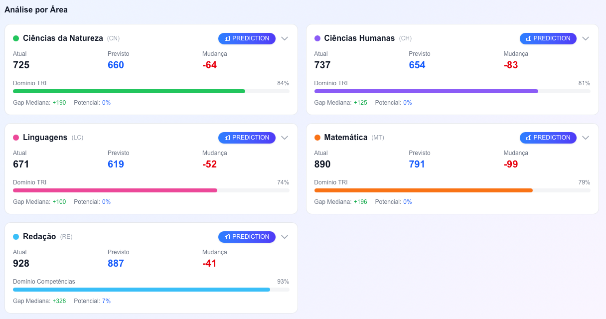Click the PREDICTION badge on Ciências Humanas
Image resolution: width=606 pixels, height=319 pixels.
548,38
